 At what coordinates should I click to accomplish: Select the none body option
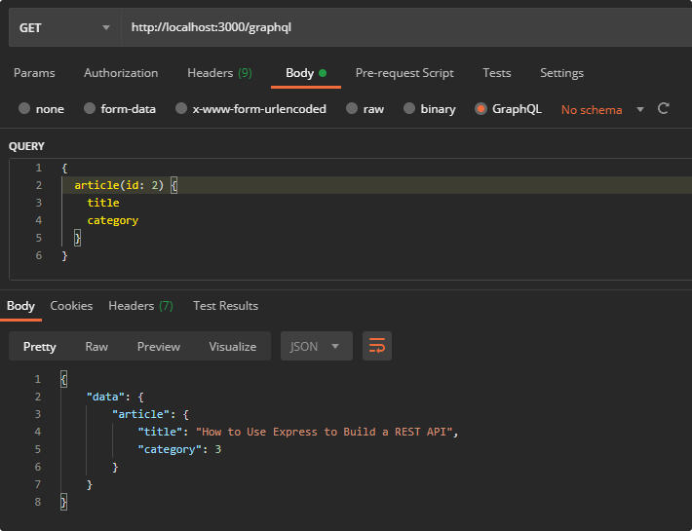(x=24, y=109)
